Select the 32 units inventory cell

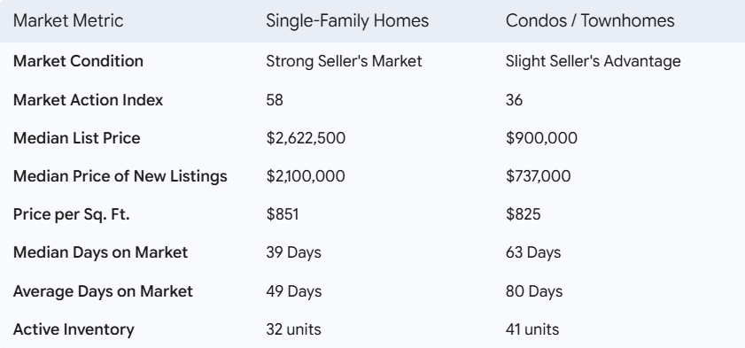coord(293,329)
